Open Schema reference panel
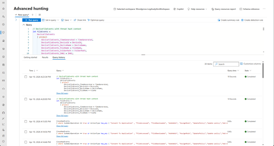Viewport: 274px width, 146px height. pos(249,9)
